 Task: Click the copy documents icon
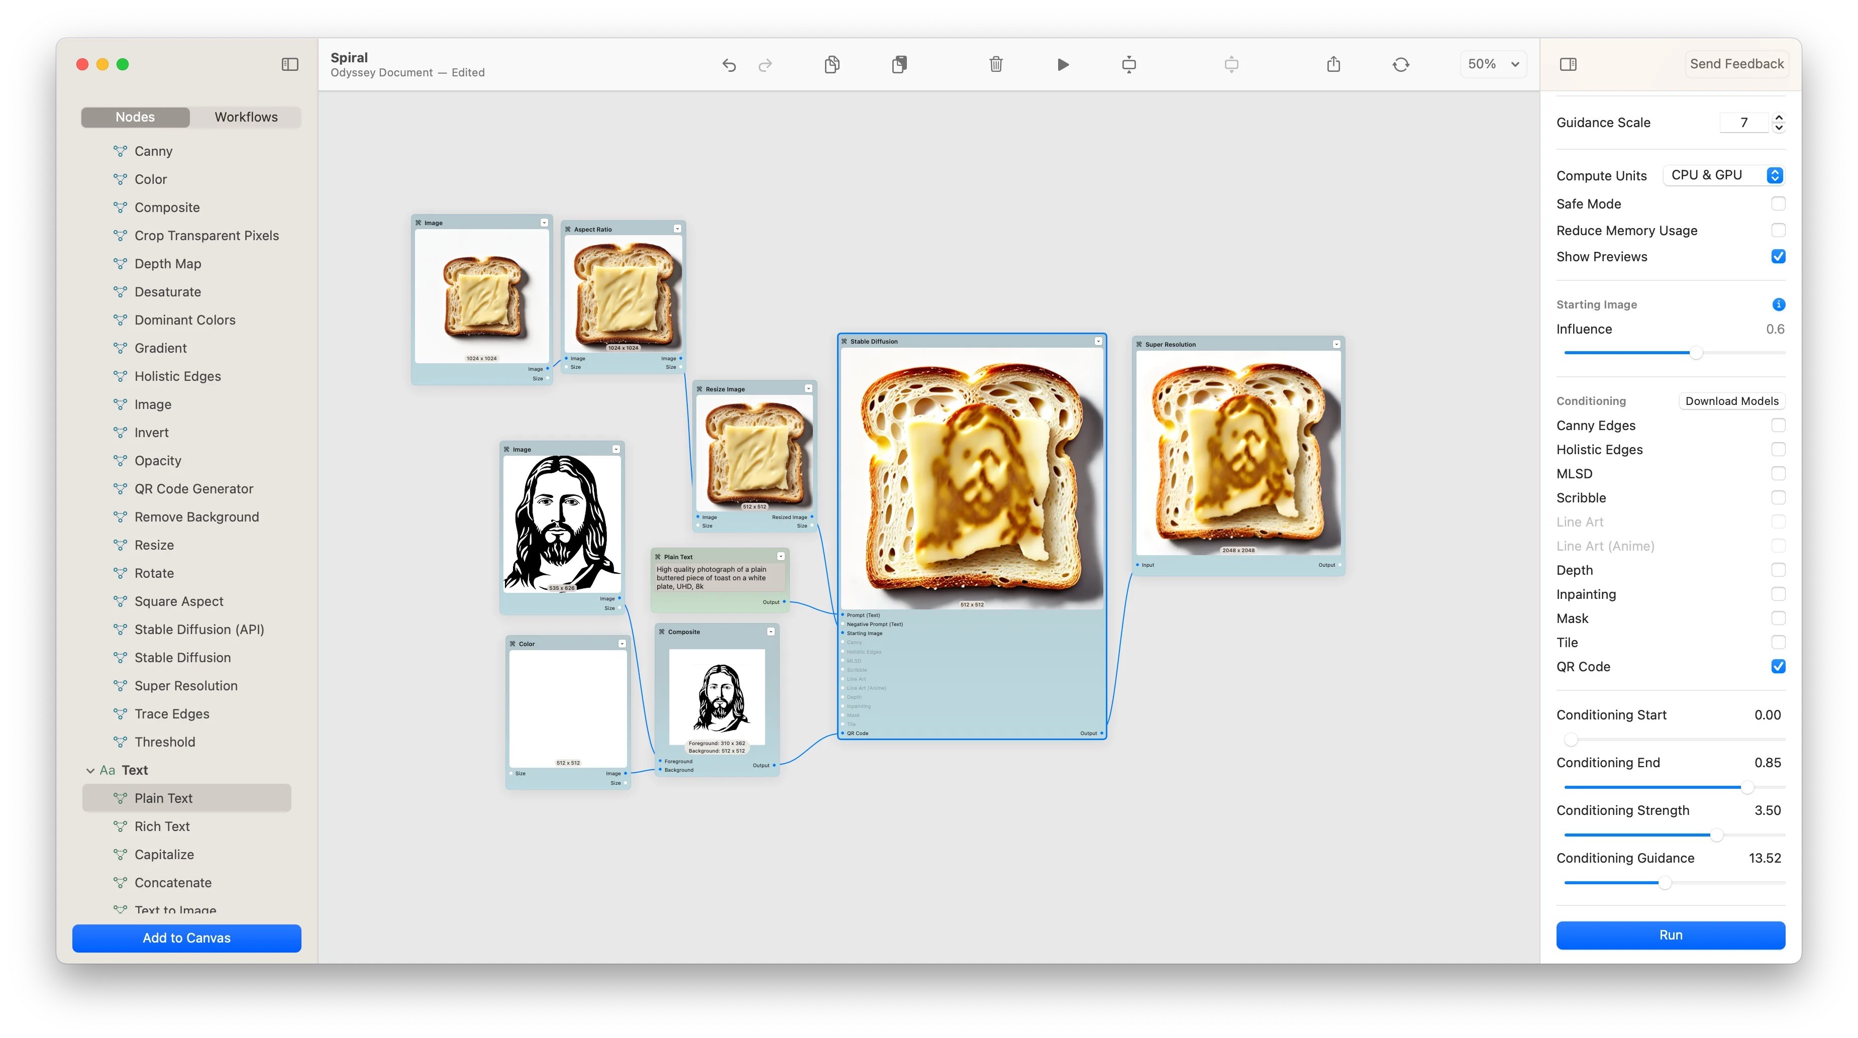(x=832, y=64)
